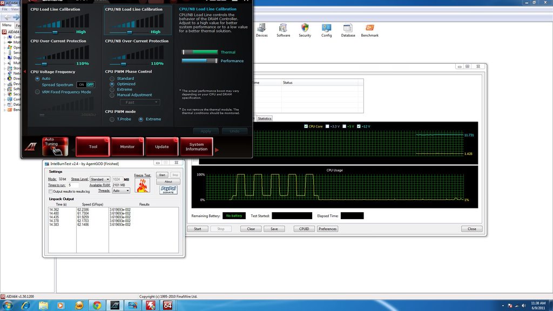Click the PayPal Donate image in IntelBurnTest
553x311 pixels.
pyautogui.click(x=168, y=190)
